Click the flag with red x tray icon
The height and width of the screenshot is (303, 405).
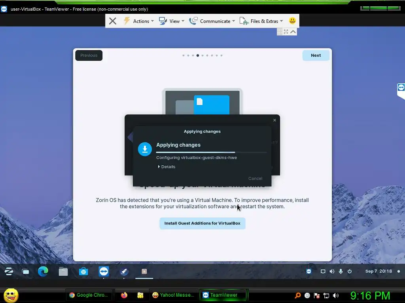pyautogui.click(x=317, y=296)
